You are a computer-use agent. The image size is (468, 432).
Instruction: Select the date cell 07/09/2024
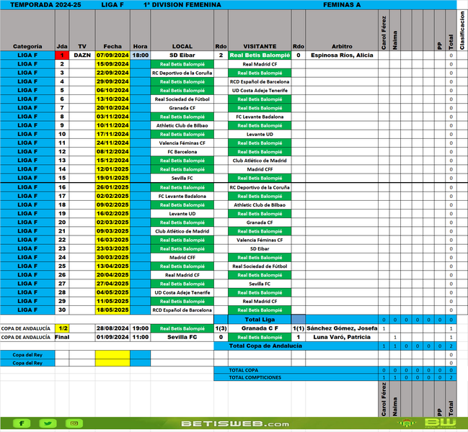click(x=112, y=55)
